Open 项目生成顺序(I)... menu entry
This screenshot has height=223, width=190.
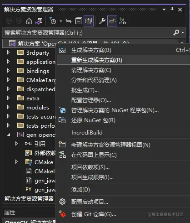[123, 177]
